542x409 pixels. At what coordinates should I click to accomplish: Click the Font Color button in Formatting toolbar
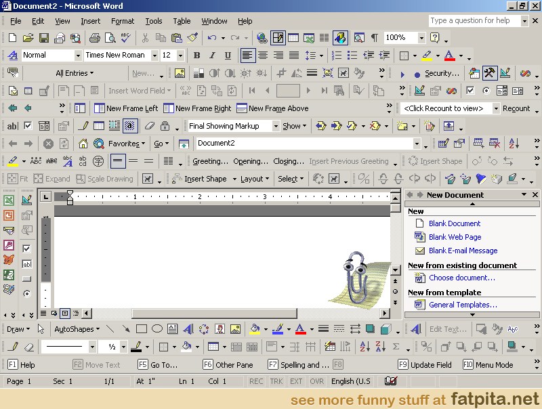449,56
